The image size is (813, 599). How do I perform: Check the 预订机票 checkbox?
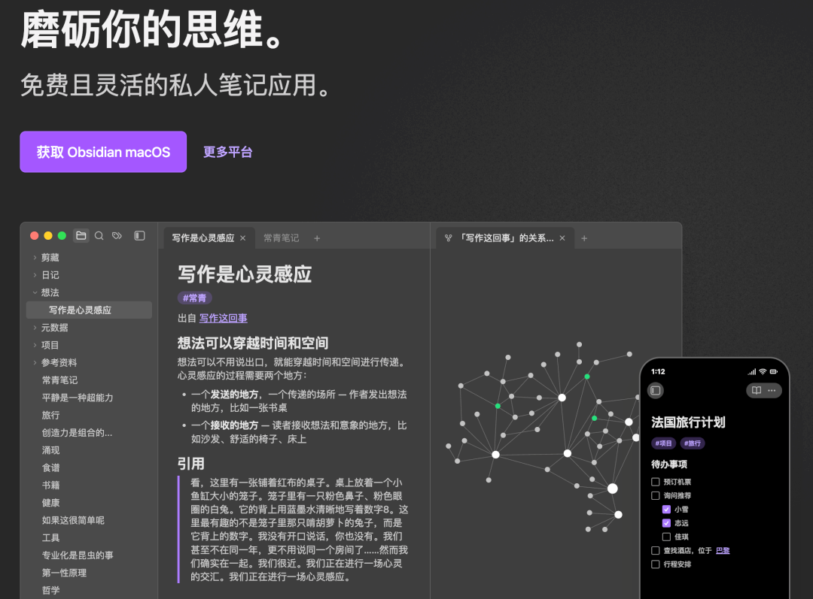click(x=656, y=482)
